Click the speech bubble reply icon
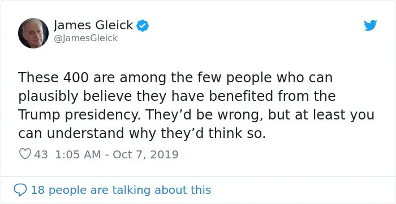Viewport: 396px width, 204px height. [20, 190]
